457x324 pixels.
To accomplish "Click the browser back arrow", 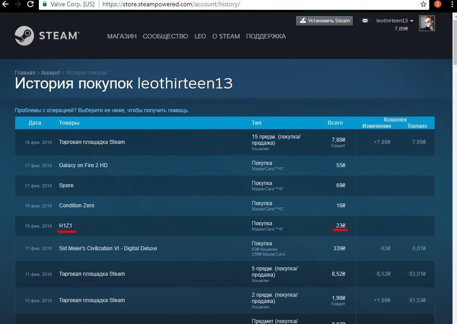I will 5,4.
